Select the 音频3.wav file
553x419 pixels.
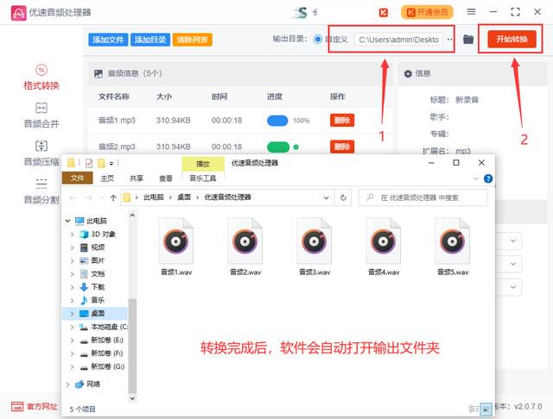coord(315,247)
